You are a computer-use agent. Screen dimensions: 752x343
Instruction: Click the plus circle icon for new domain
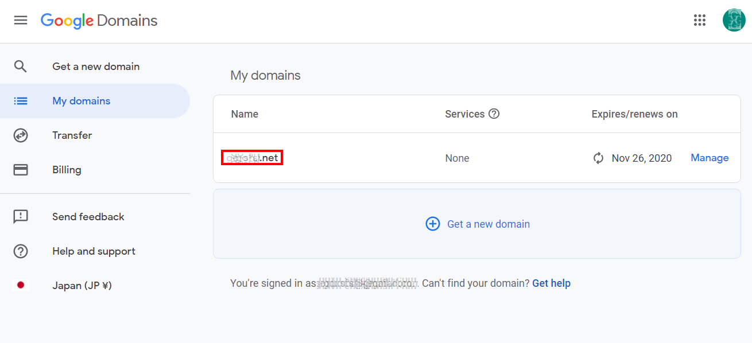pos(432,224)
